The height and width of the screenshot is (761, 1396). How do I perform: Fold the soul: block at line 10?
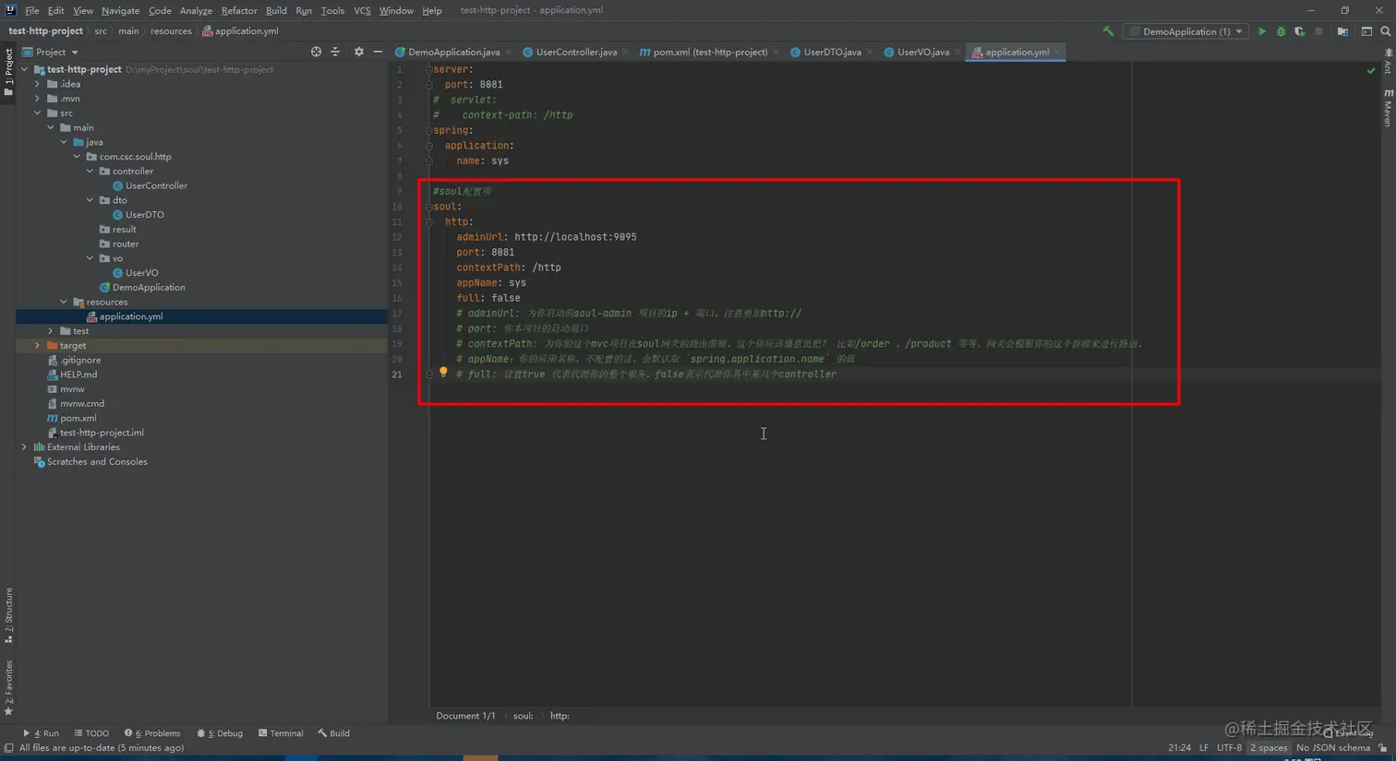(x=429, y=207)
